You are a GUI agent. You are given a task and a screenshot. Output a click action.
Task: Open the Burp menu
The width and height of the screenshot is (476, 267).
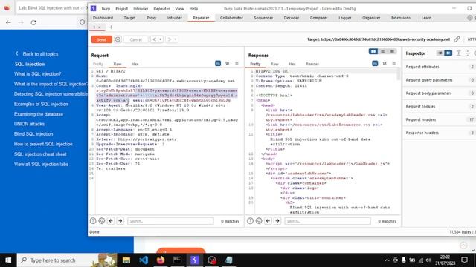tap(106, 9)
